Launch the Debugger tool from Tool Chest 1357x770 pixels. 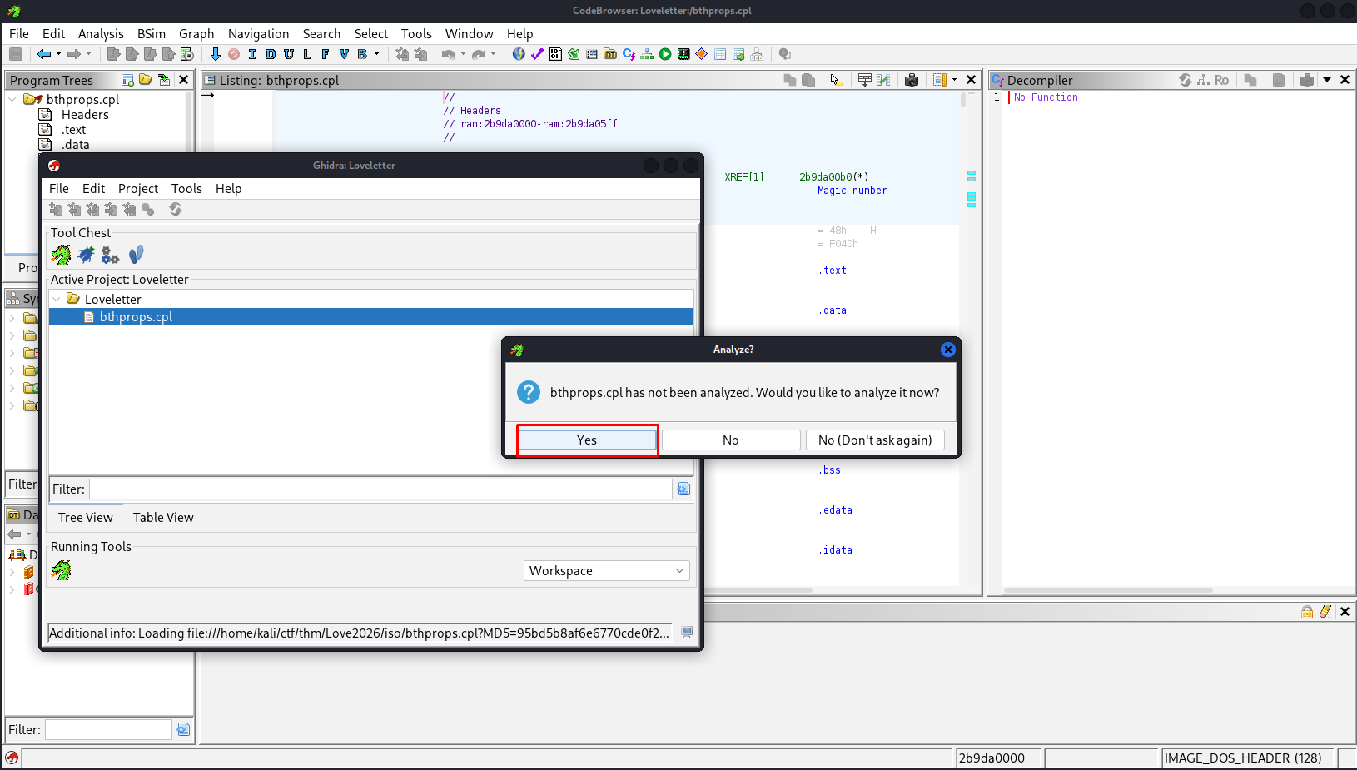pos(86,255)
